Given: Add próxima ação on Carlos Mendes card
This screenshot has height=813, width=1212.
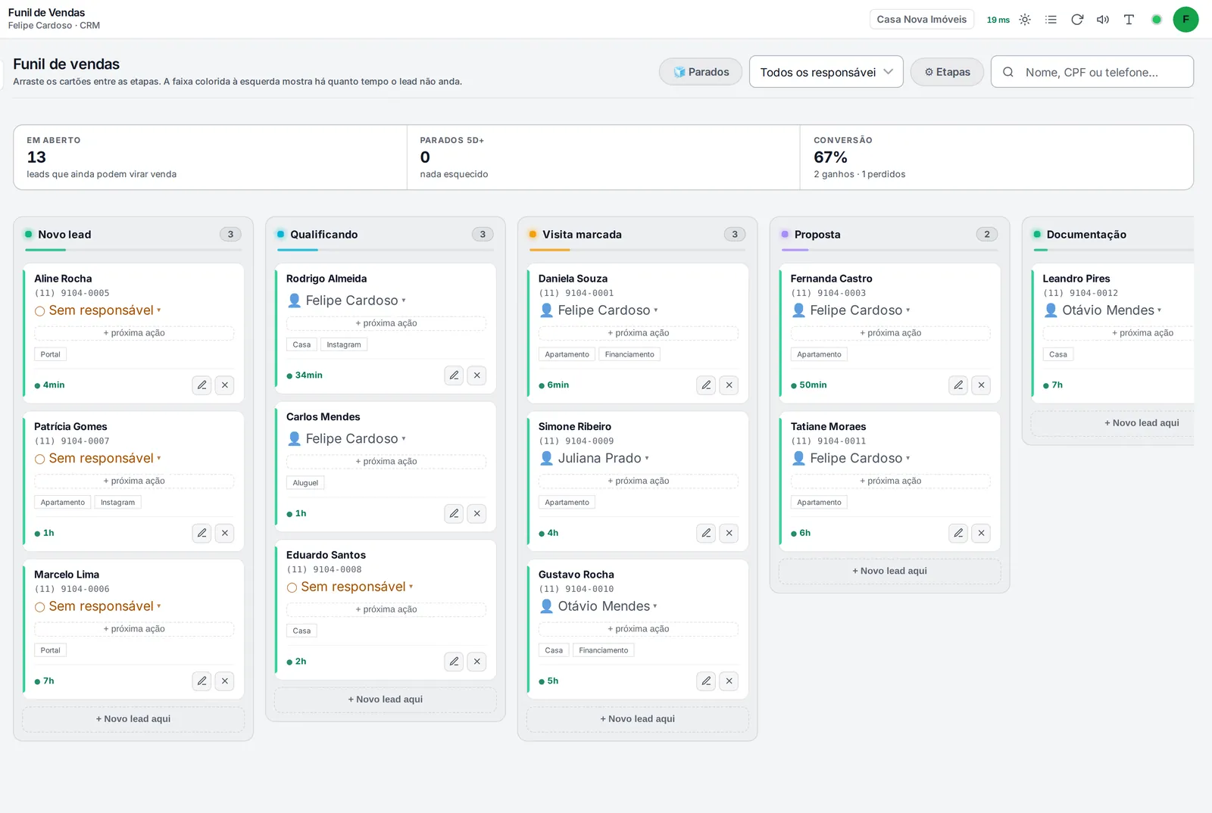Looking at the screenshot, I should point(386,462).
